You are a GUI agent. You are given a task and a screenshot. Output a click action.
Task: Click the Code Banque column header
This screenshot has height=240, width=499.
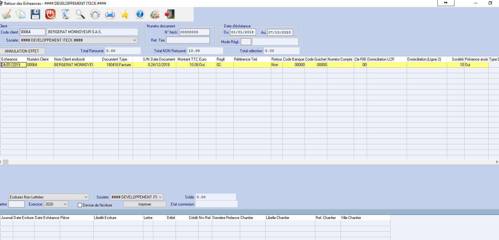294,59
